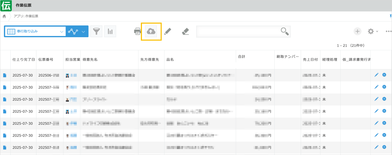This screenshot has width=392, height=155.
Task: Click the printer icon in toolbar
Action: tap(138, 32)
